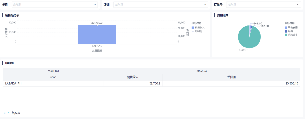Click the 2022-03 sales revenue bar
This screenshot has width=305, height=119.
97,34
